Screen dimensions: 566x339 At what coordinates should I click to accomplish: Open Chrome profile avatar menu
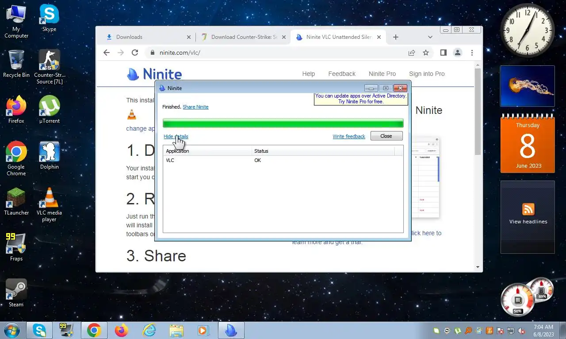[x=458, y=53]
